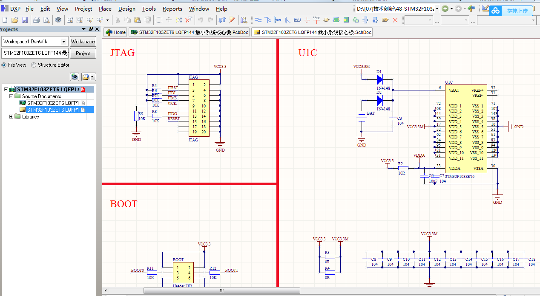
Task: Select the Structure Editor radio button
Action: (34, 65)
